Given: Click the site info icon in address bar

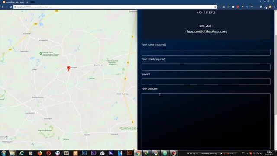Looking at the screenshot, I should [x=16, y=7].
